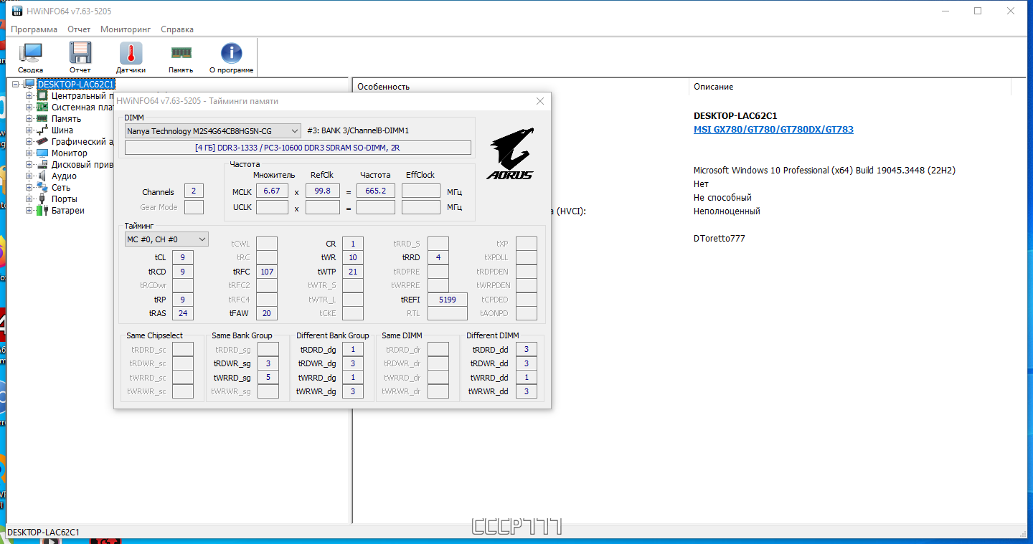Open the MSI GX780/GT780 link
1033x544 pixels.
pyautogui.click(x=773, y=130)
